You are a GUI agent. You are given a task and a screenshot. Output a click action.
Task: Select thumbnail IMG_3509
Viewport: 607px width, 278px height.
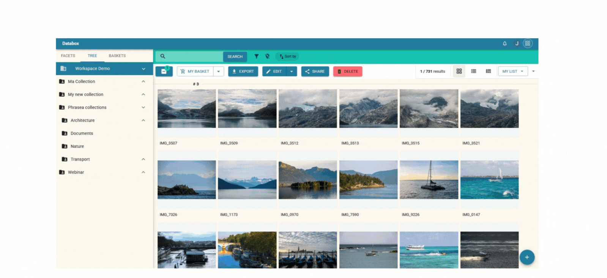[247, 108]
